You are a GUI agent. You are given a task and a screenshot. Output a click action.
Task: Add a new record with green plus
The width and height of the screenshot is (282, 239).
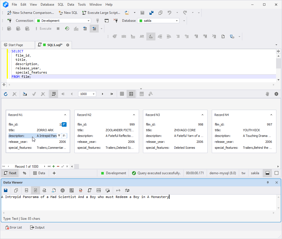tap(54, 166)
